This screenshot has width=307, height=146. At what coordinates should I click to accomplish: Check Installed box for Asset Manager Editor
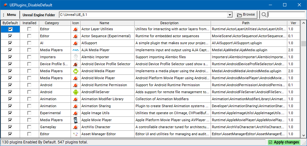click(x=29, y=134)
